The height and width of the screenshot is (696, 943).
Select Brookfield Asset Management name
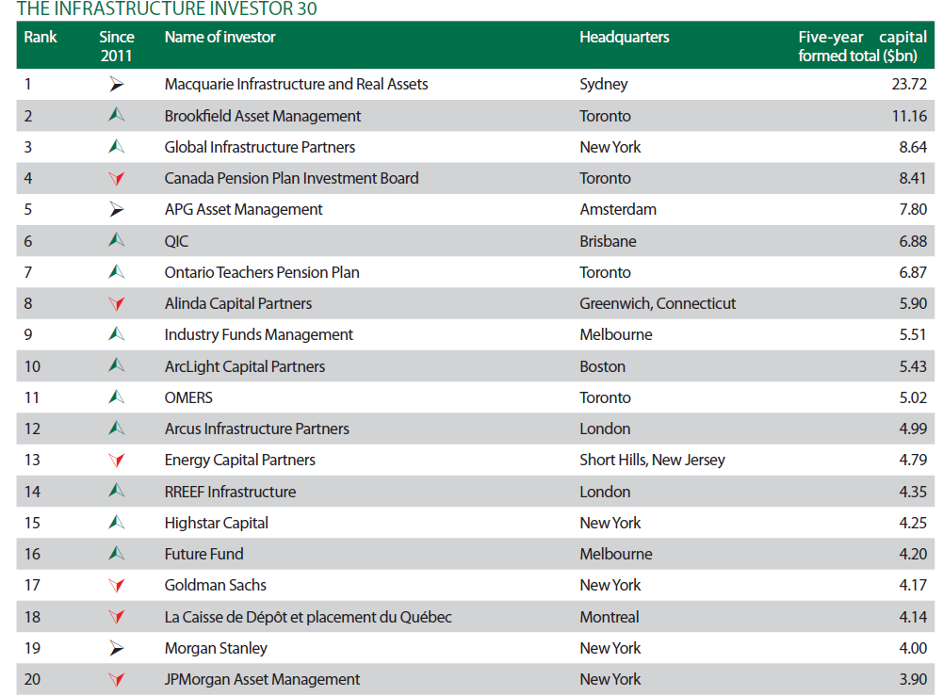coord(263,116)
